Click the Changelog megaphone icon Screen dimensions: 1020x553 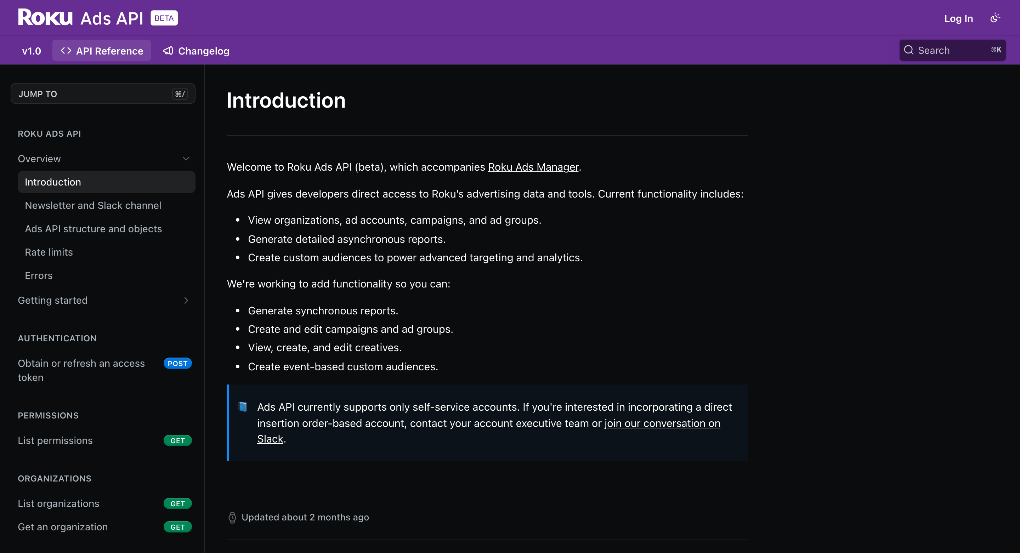pos(168,51)
